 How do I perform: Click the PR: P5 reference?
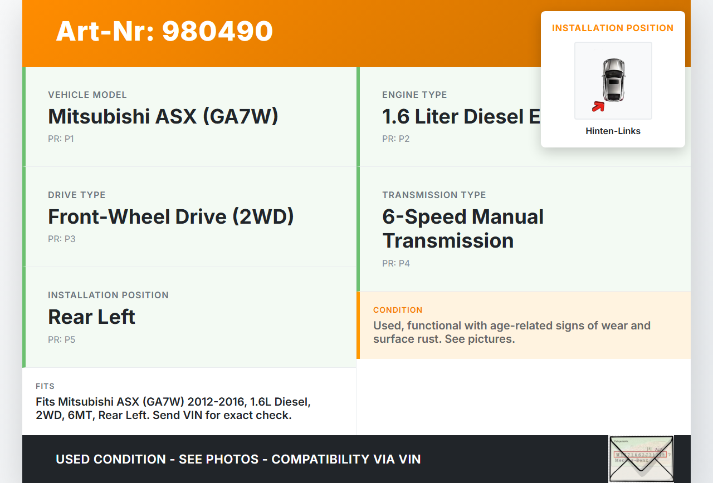(61, 339)
